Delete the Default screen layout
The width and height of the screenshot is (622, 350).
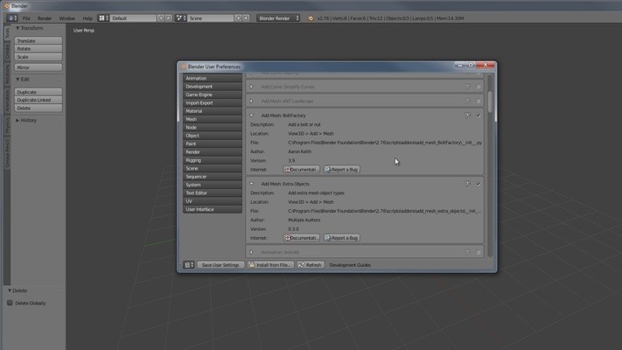click(168, 18)
